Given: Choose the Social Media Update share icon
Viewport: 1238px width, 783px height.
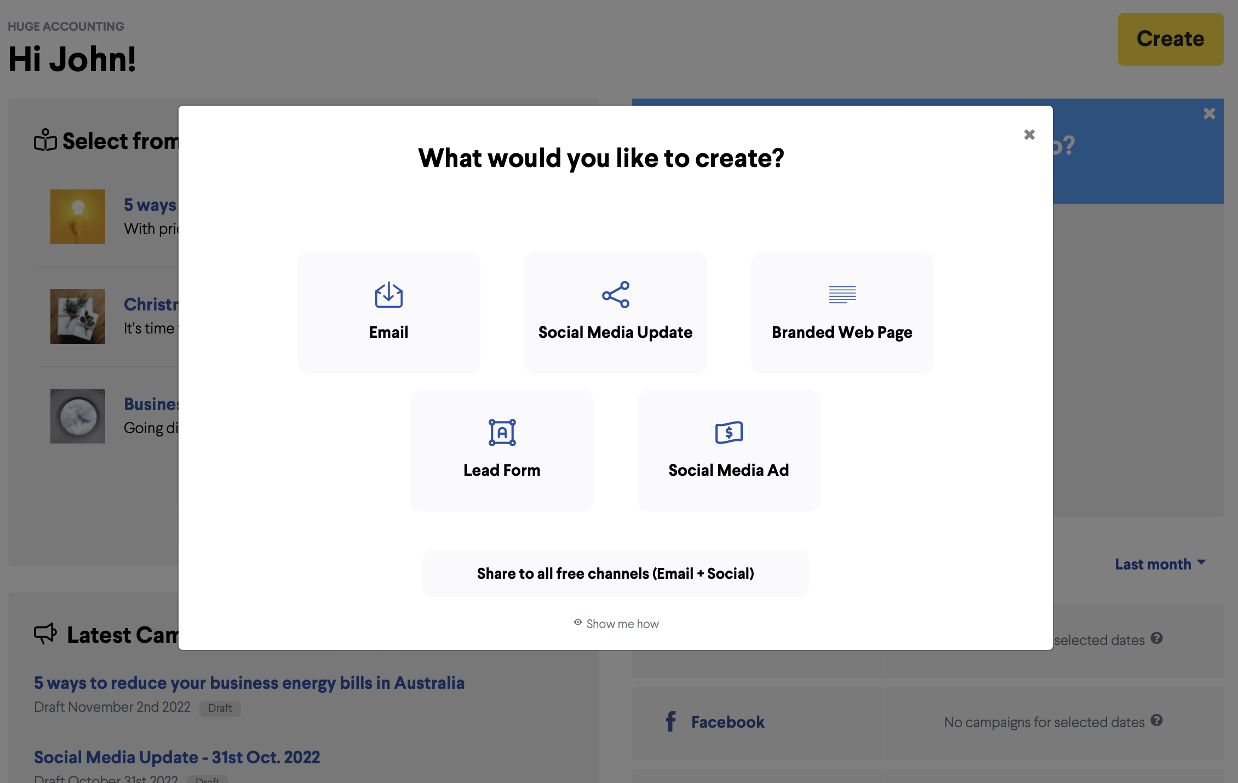Looking at the screenshot, I should coord(615,295).
